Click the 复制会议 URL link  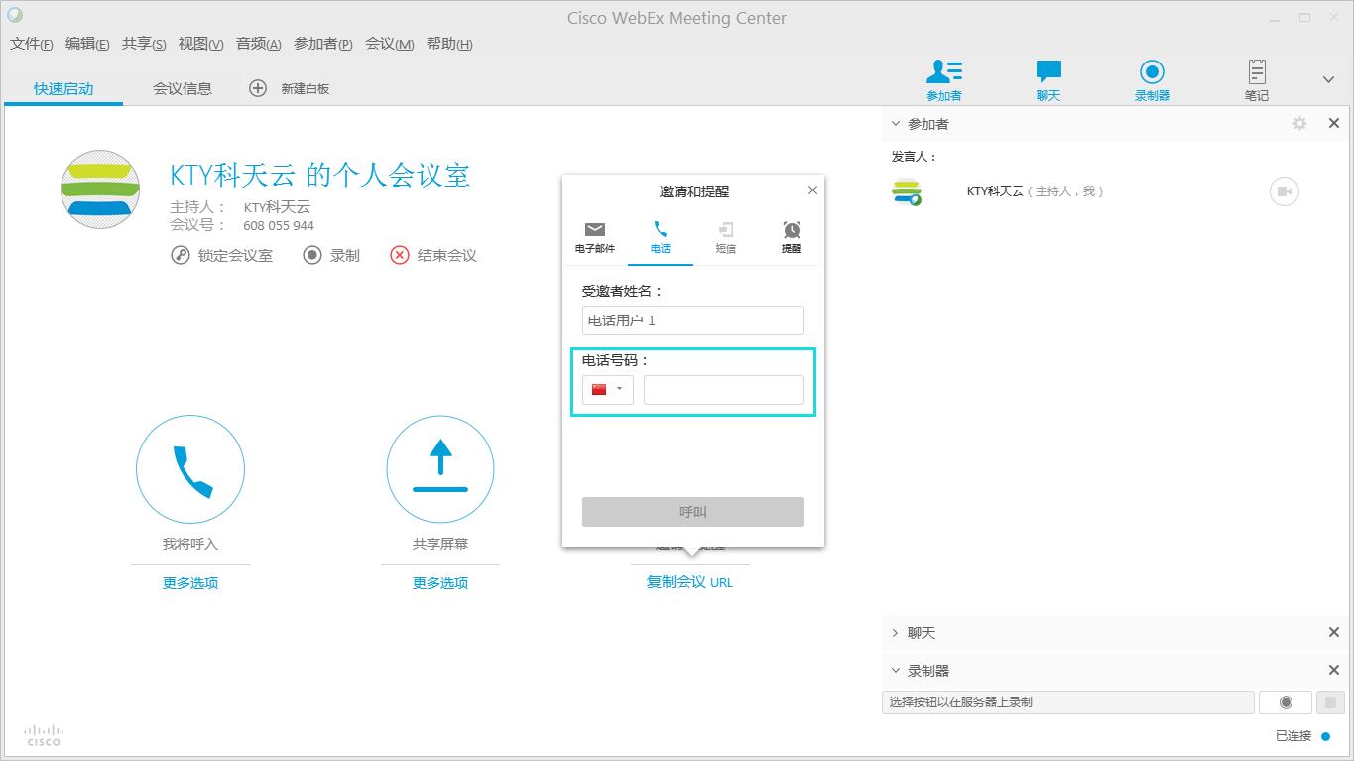[x=689, y=582]
